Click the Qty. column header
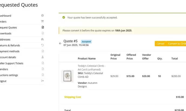Screen dimensions: 186x111 point(160,58)
